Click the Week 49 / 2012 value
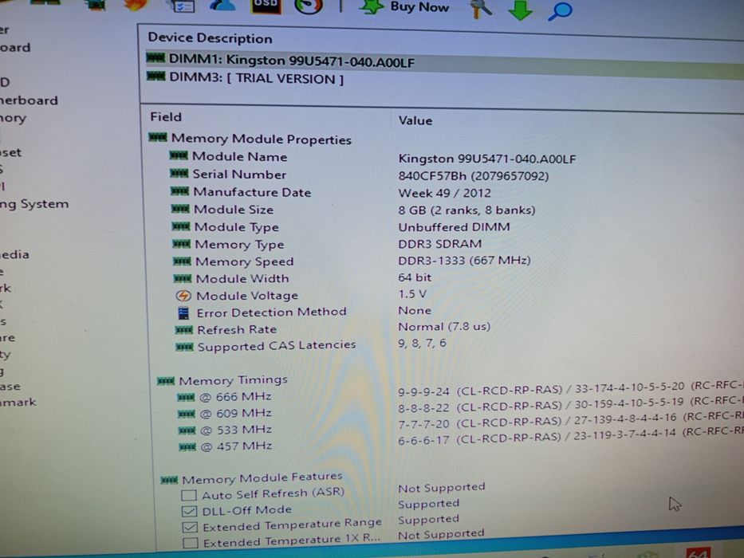The height and width of the screenshot is (558, 744). tap(445, 193)
